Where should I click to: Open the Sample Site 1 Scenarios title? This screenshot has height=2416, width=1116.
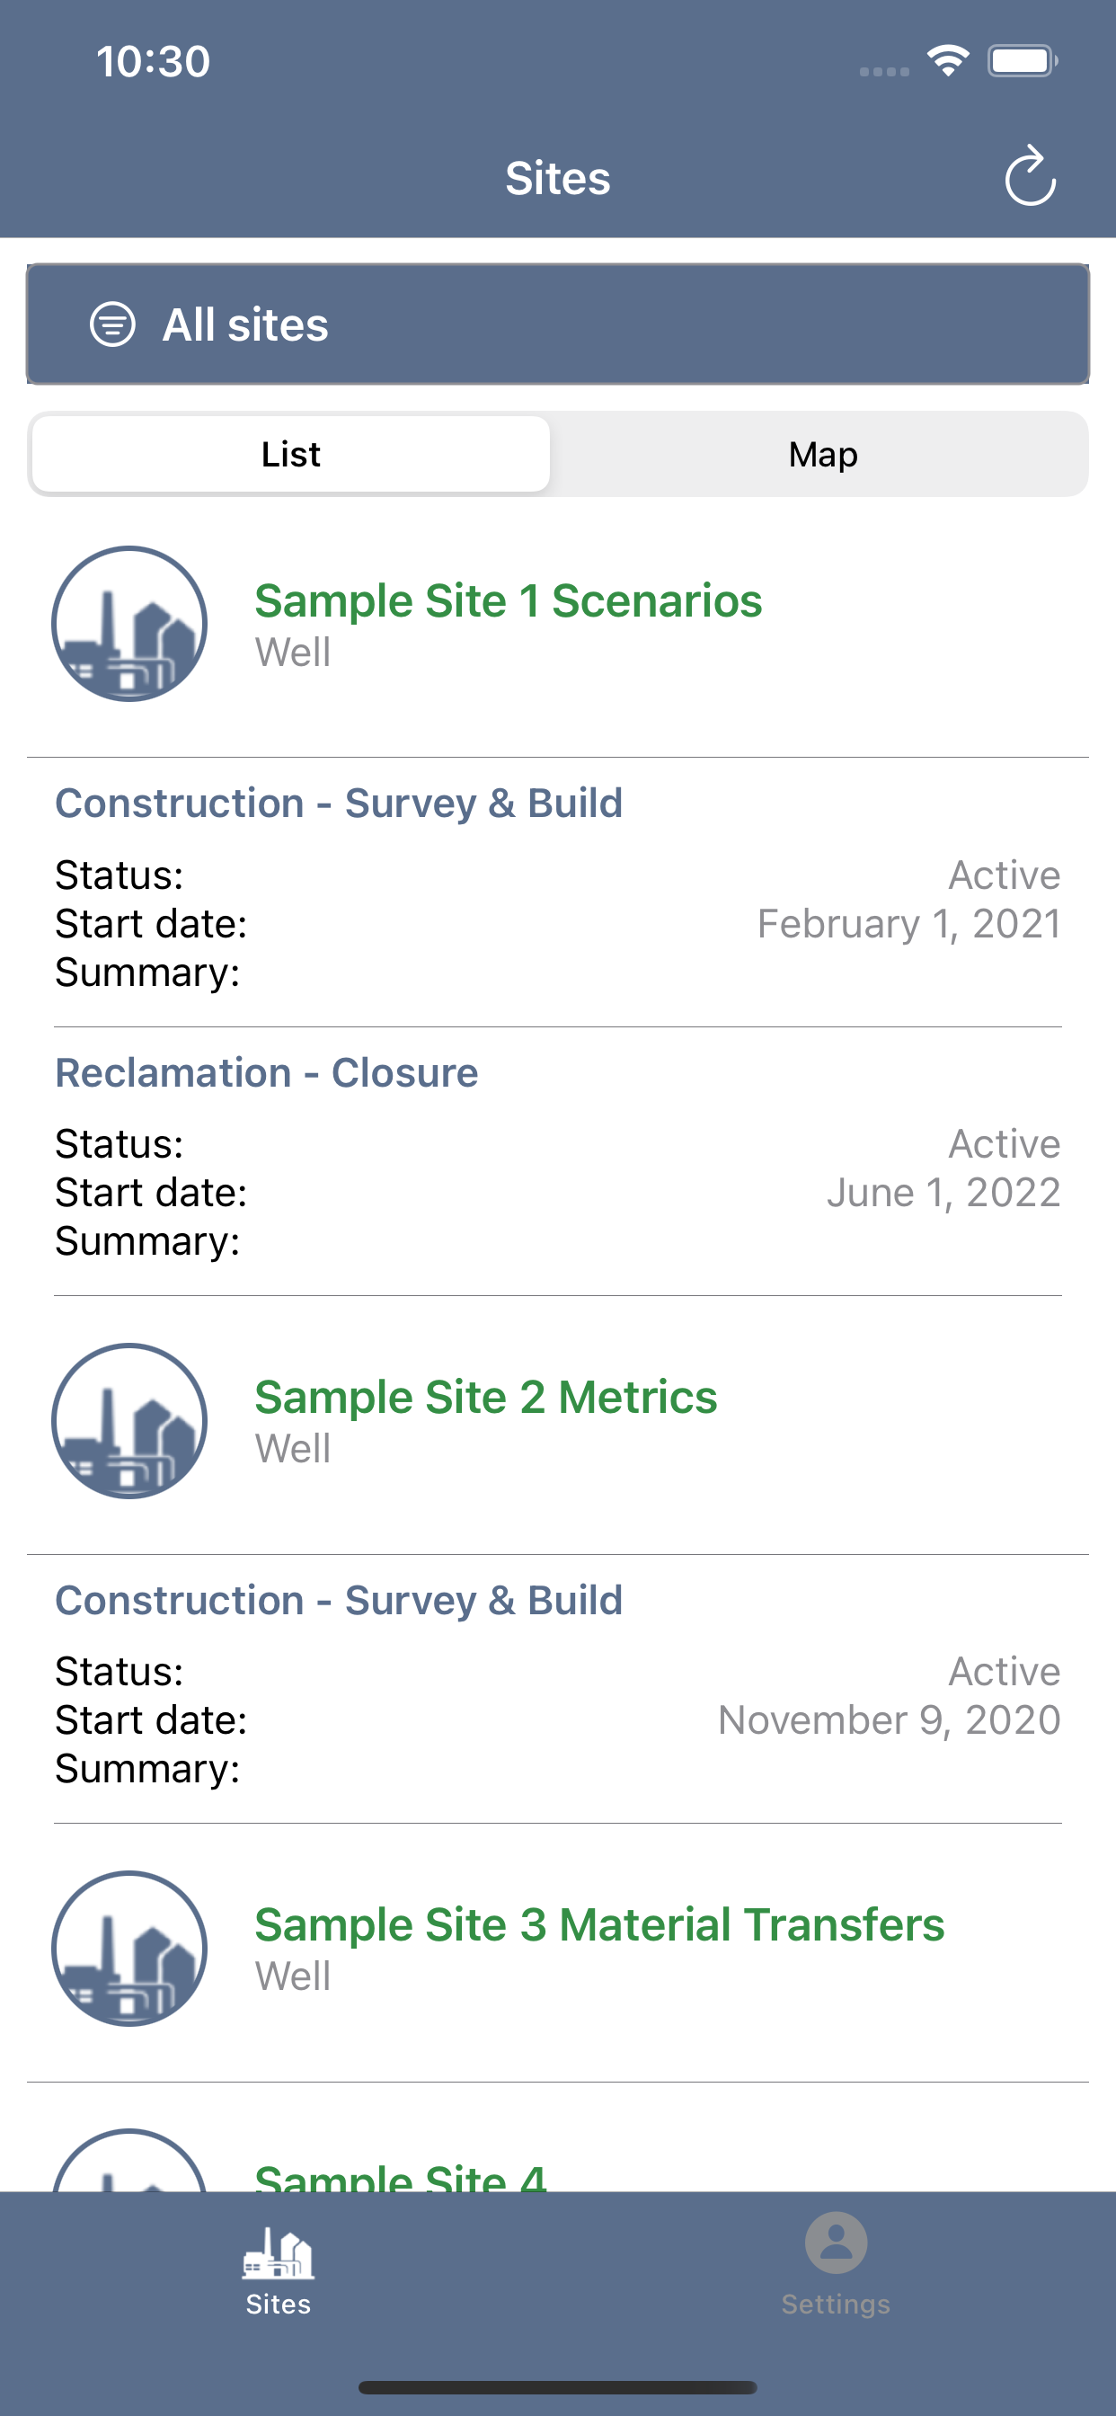click(x=509, y=600)
